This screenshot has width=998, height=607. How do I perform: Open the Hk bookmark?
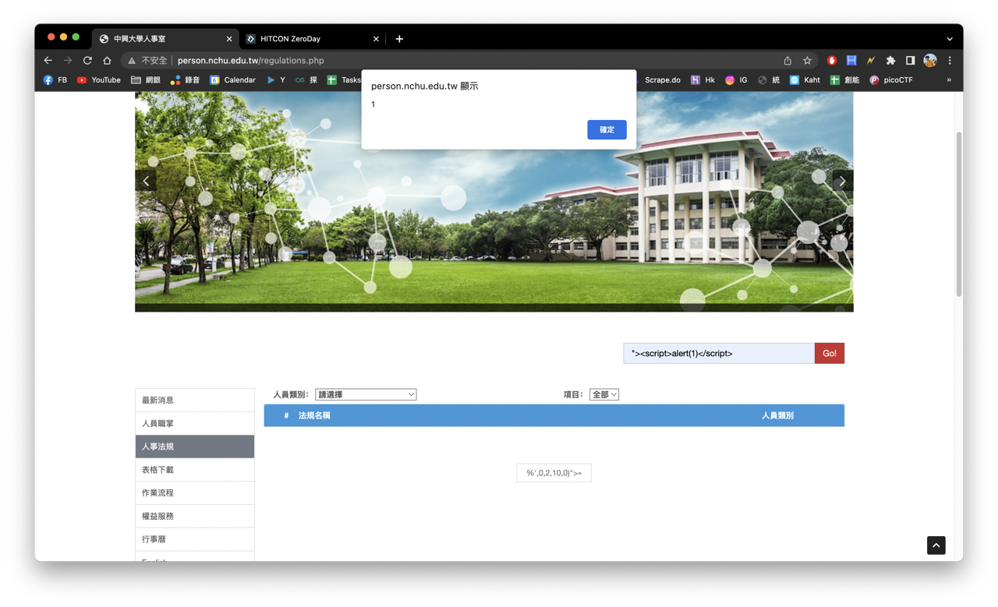tap(702, 79)
